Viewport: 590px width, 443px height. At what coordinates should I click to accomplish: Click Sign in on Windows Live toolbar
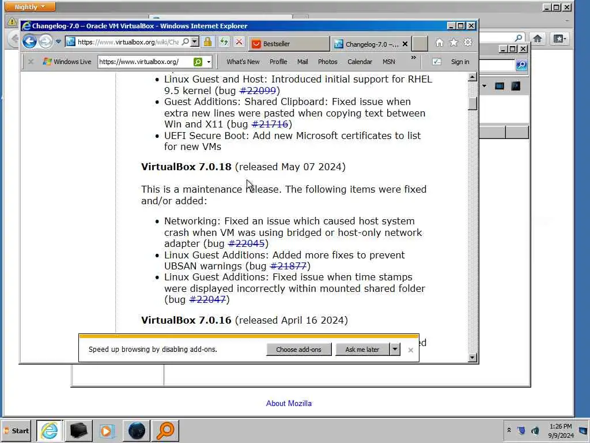tap(460, 62)
